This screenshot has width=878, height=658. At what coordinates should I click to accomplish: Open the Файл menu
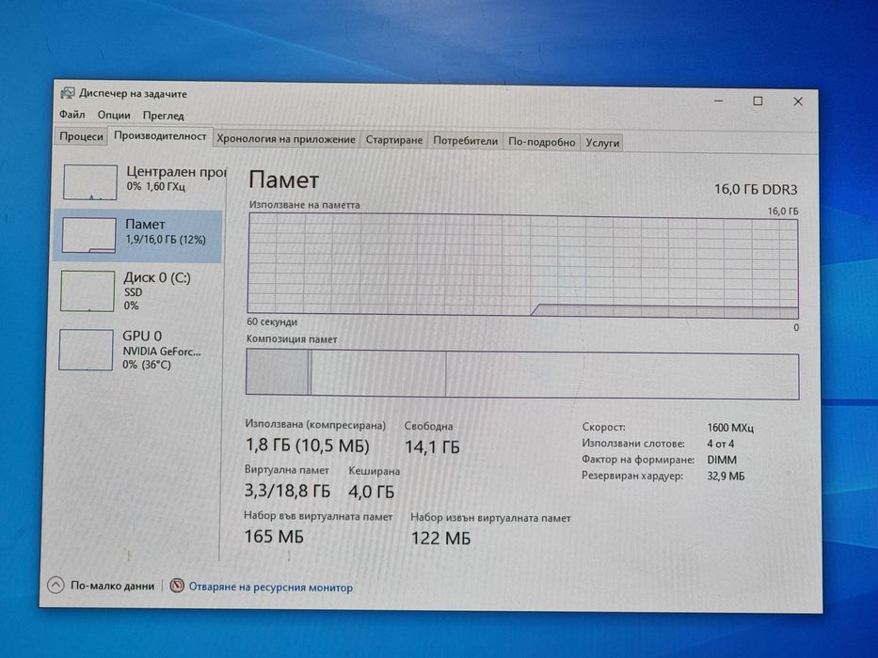[x=72, y=115]
